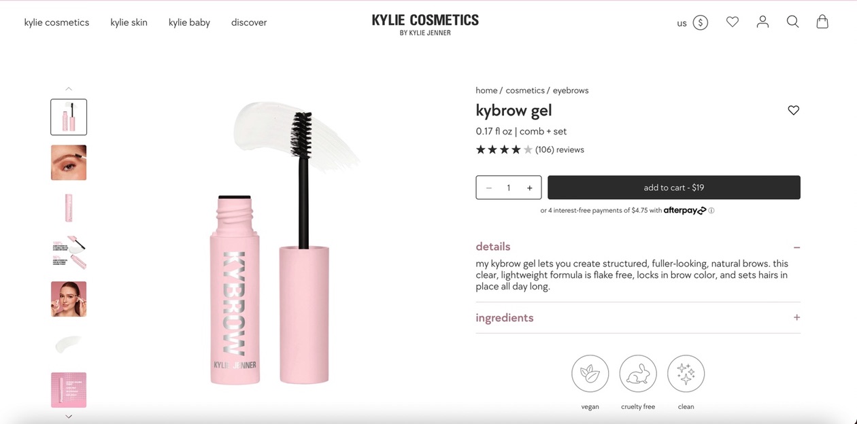The image size is (857, 424).
Task: Collapse the details section
Action: point(796,247)
